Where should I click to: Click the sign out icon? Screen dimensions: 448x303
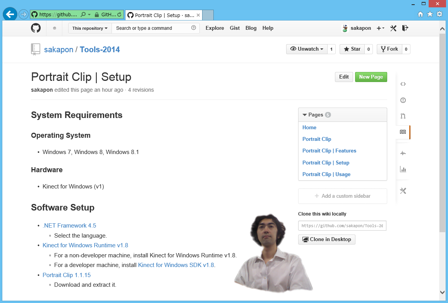click(405, 28)
